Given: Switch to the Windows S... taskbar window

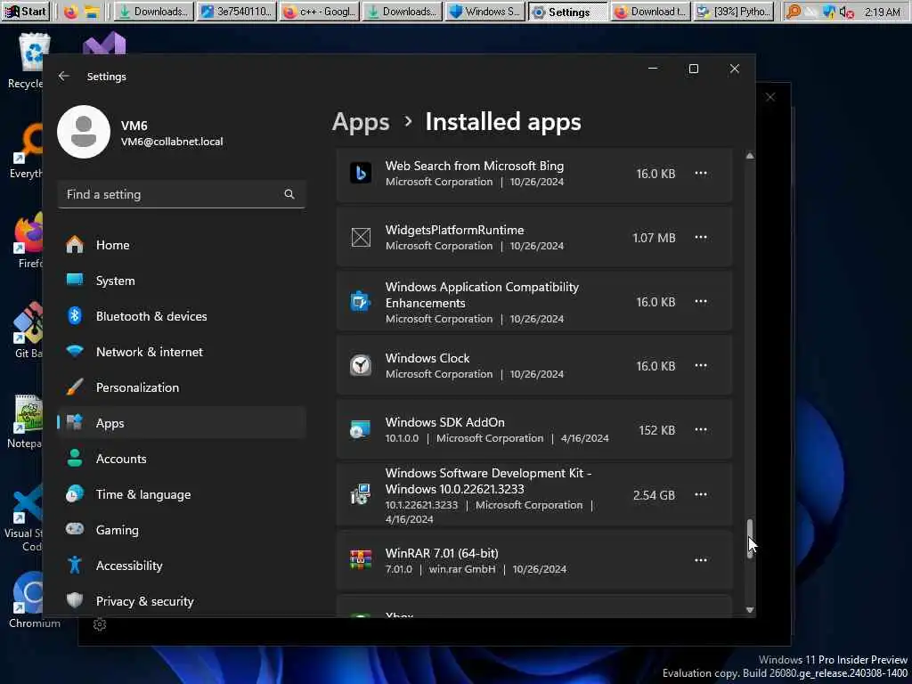Looking at the screenshot, I should [x=485, y=12].
